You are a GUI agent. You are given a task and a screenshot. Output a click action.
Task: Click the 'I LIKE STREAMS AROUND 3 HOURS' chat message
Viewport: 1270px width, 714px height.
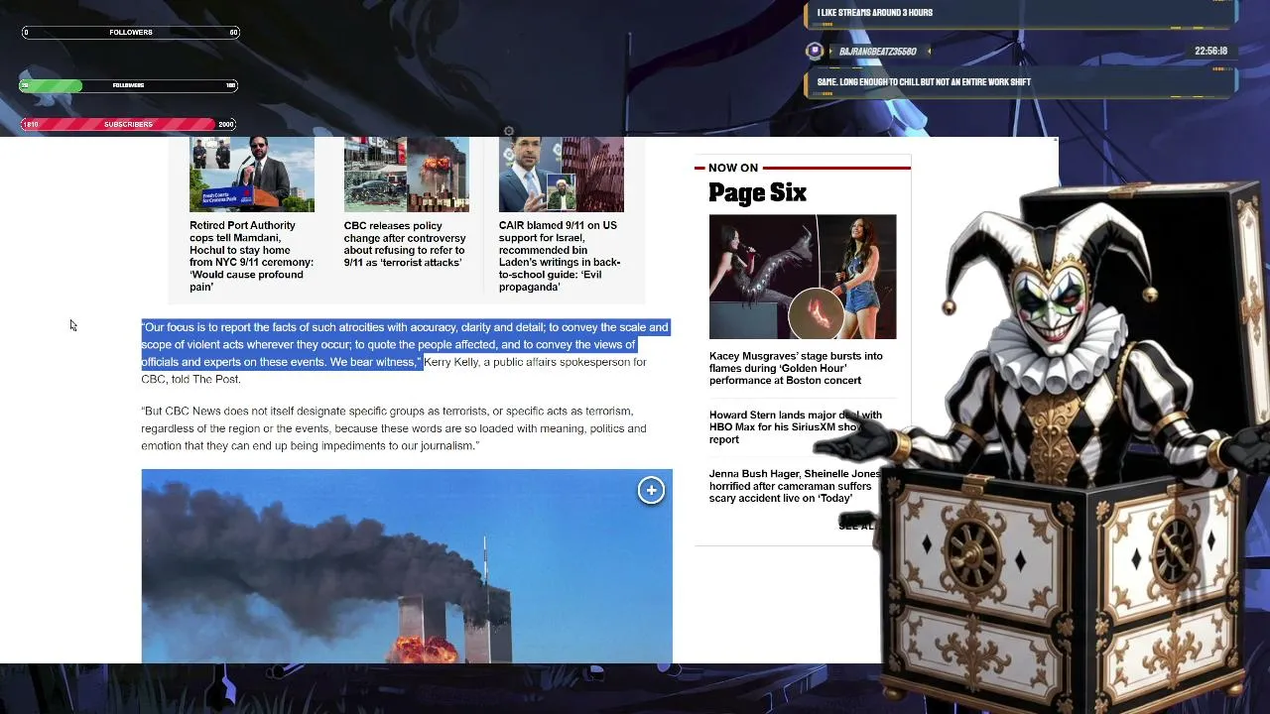(1020, 13)
